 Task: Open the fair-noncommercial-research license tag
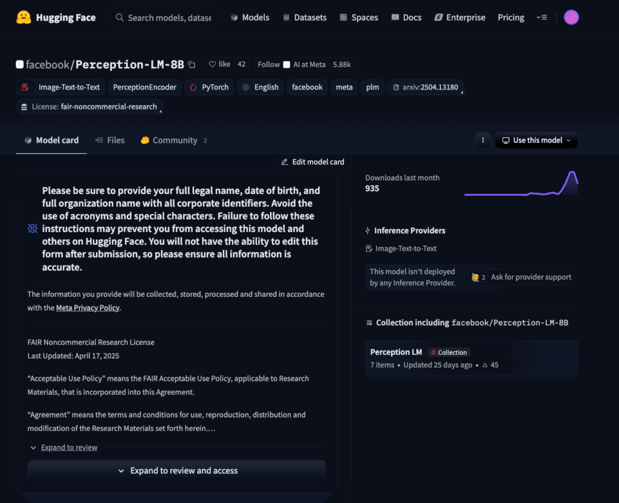tap(89, 106)
